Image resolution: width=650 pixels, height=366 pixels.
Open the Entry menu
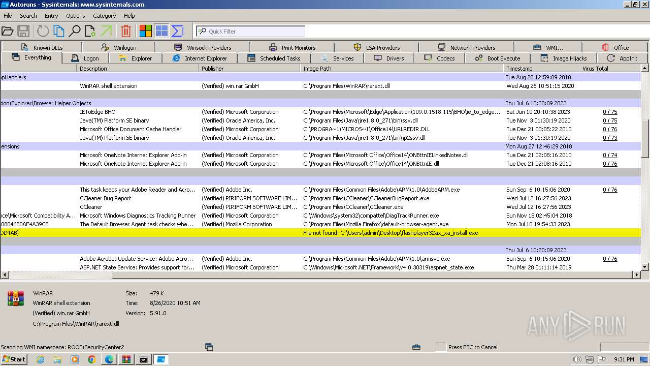tap(51, 16)
